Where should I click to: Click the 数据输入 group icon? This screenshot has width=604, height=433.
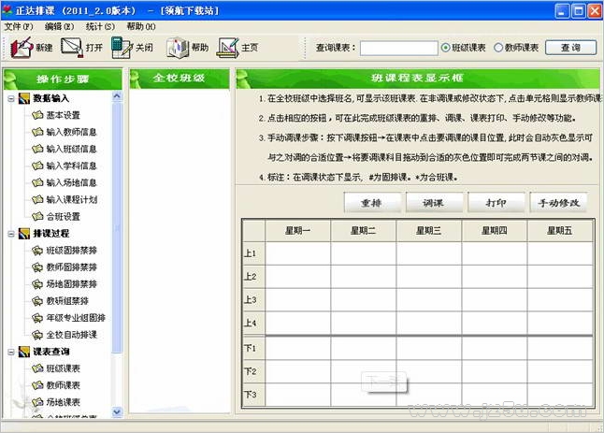[24, 98]
